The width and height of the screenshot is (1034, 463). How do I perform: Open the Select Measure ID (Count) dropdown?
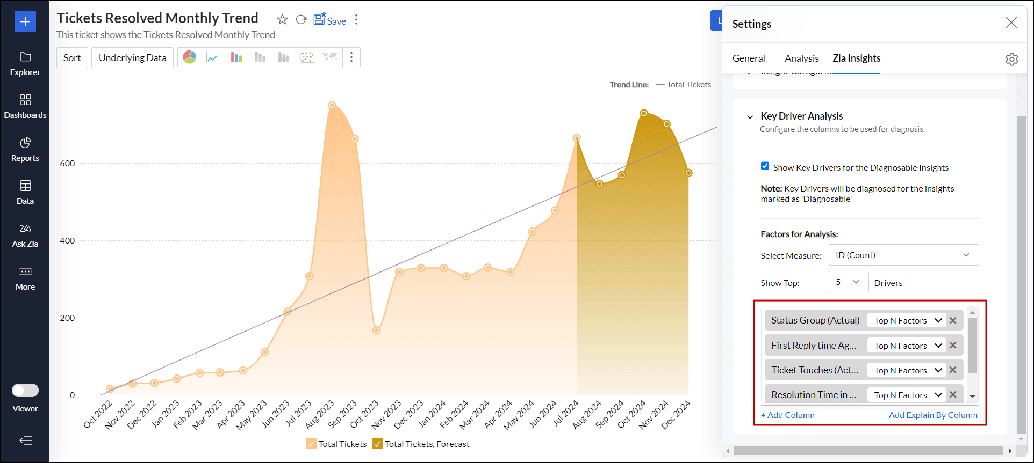pos(903,255)
